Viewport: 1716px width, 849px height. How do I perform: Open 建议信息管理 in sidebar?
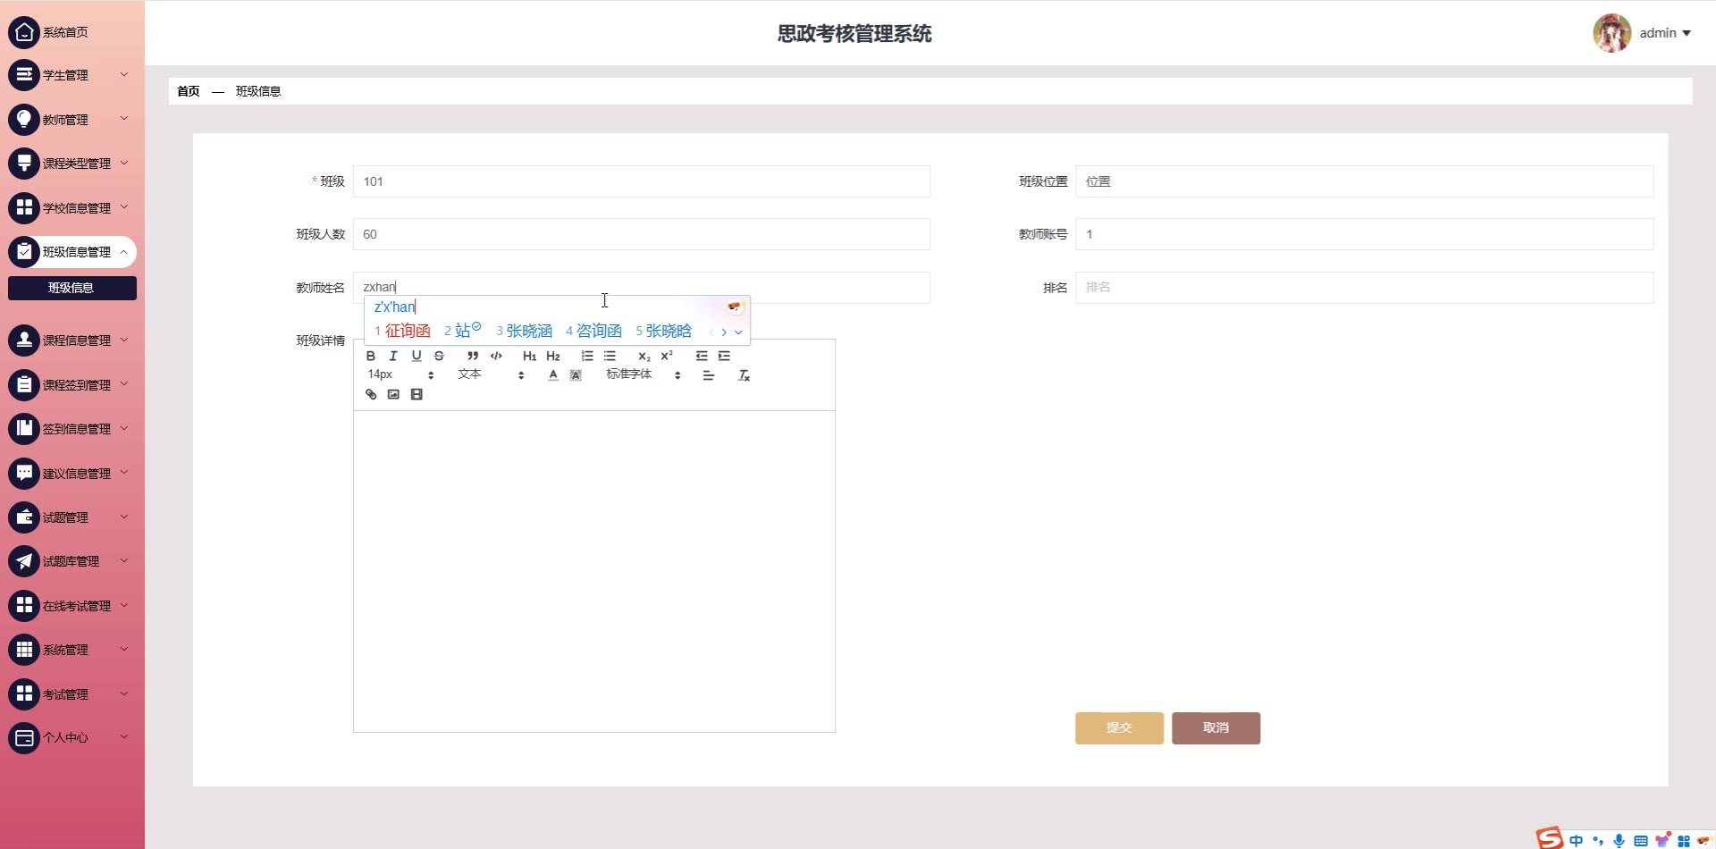coord(71,473)
